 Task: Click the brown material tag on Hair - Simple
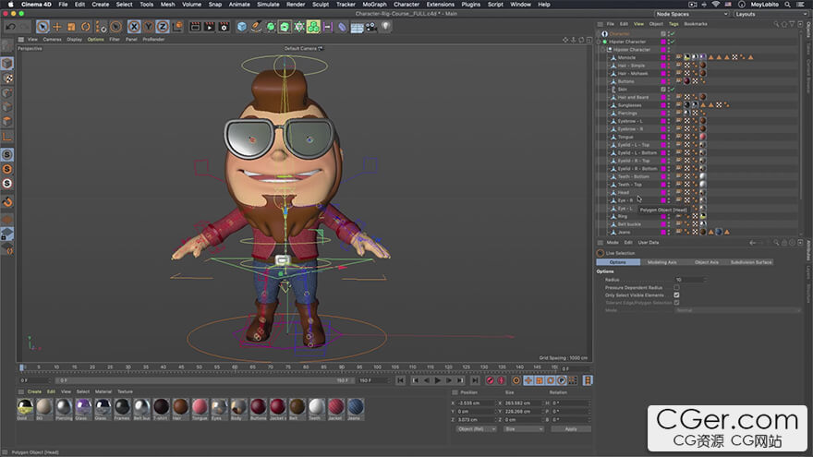pyautogui.click(x=703, y=66)
